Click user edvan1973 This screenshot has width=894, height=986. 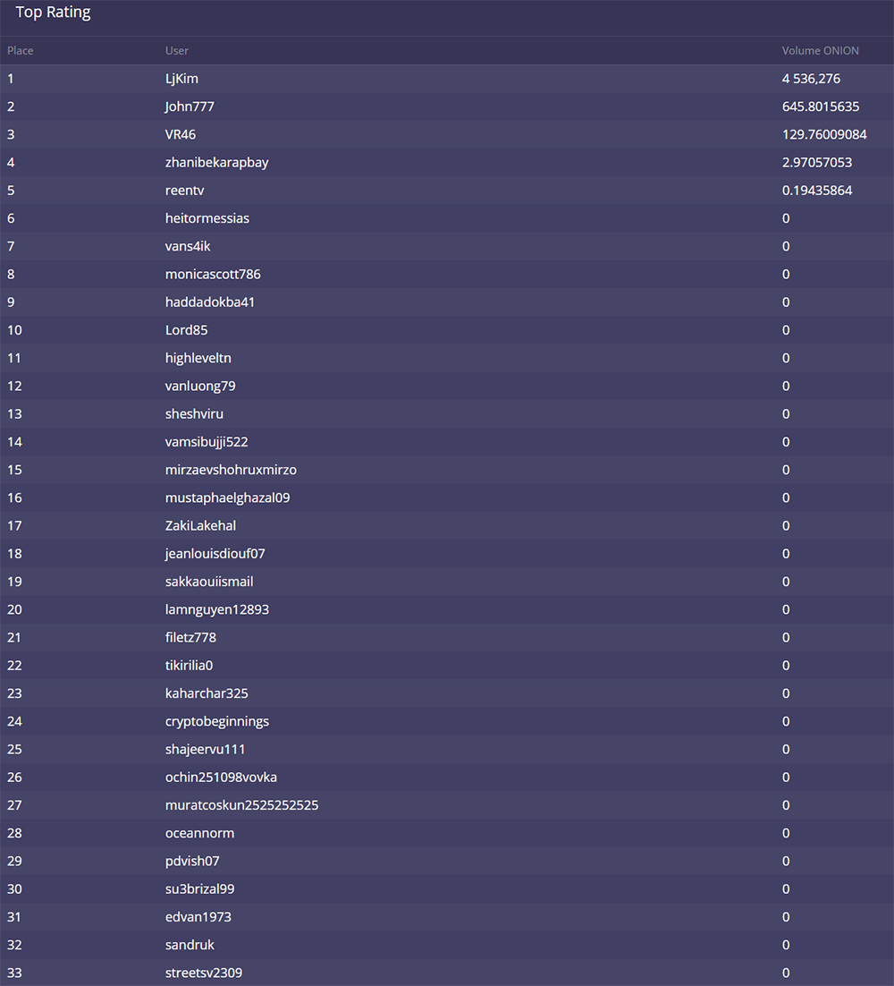click(198, 917)
